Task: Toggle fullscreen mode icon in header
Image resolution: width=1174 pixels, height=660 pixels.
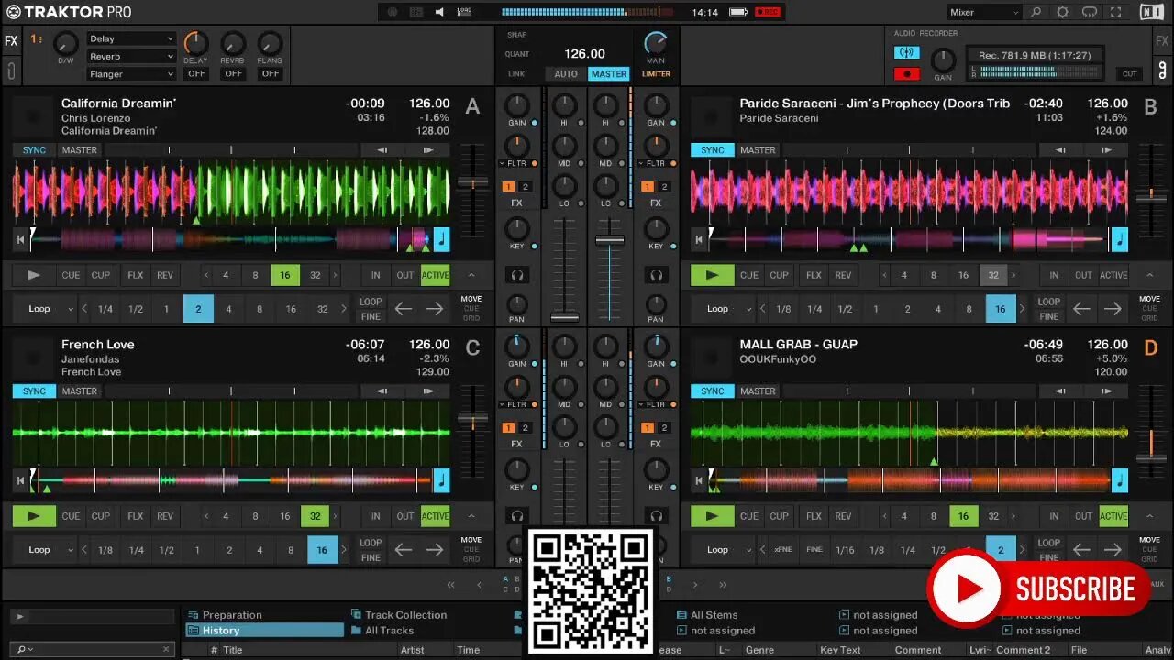Action: point(1116,12)
